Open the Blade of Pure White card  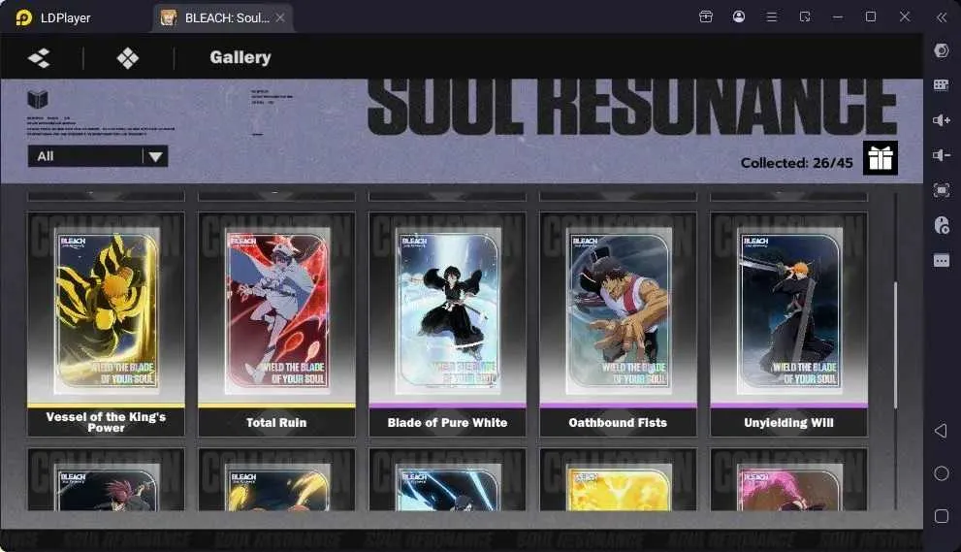pyautogui.click(x=447, y=324)
